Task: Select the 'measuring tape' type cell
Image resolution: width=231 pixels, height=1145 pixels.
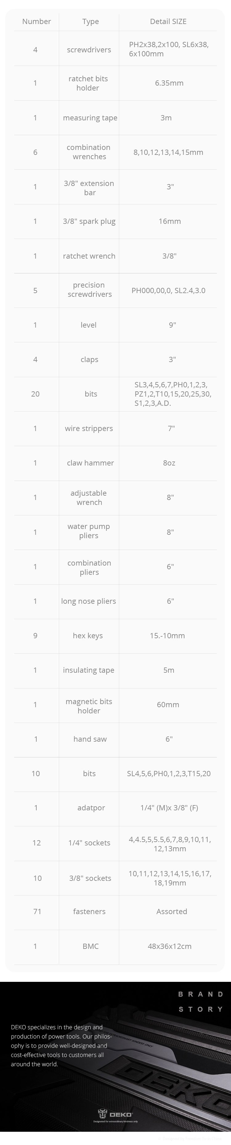Action: click(x=90, y=118)
